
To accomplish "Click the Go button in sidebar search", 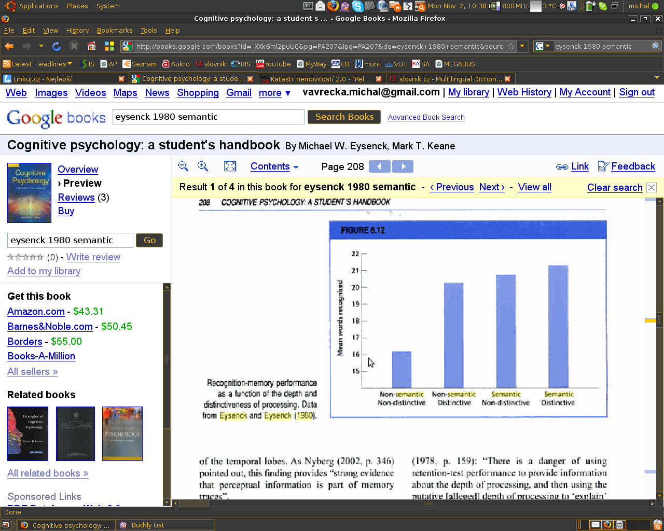I will pos(149,240).
